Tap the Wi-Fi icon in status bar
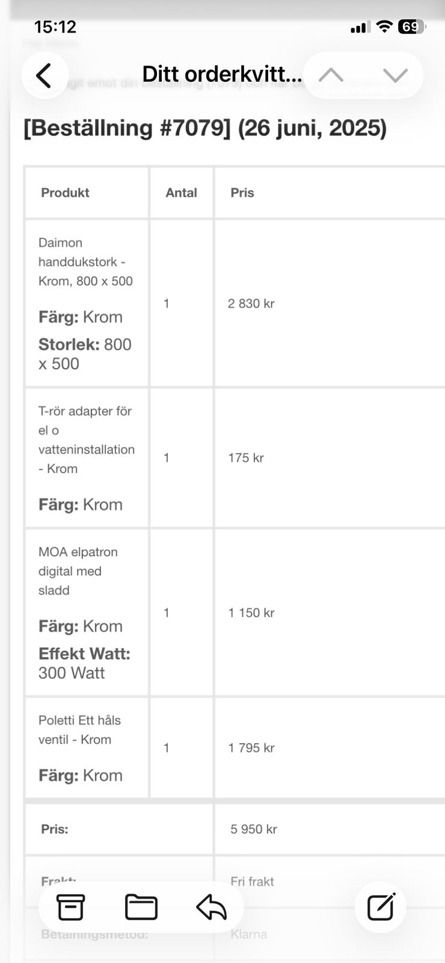 pyautogui.click(x=384, y=27)
